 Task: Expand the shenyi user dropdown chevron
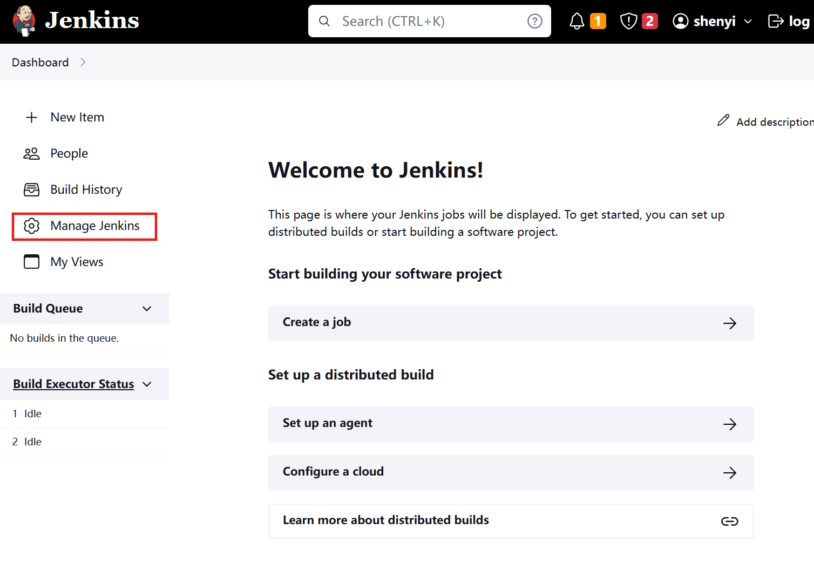point(748,22)
